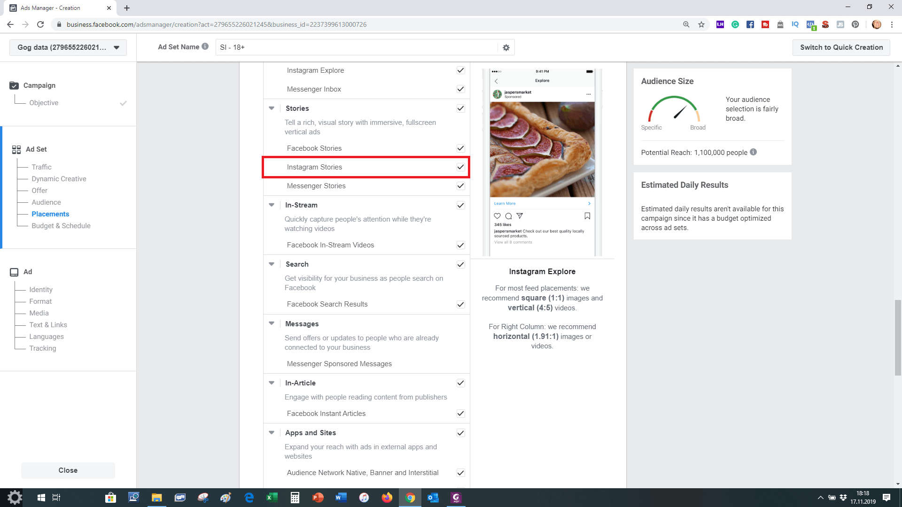The height and width of the screenshot is (507, 902).
Task: Collapse the In-Stream section arrow
Action: (x=272, y=205)
